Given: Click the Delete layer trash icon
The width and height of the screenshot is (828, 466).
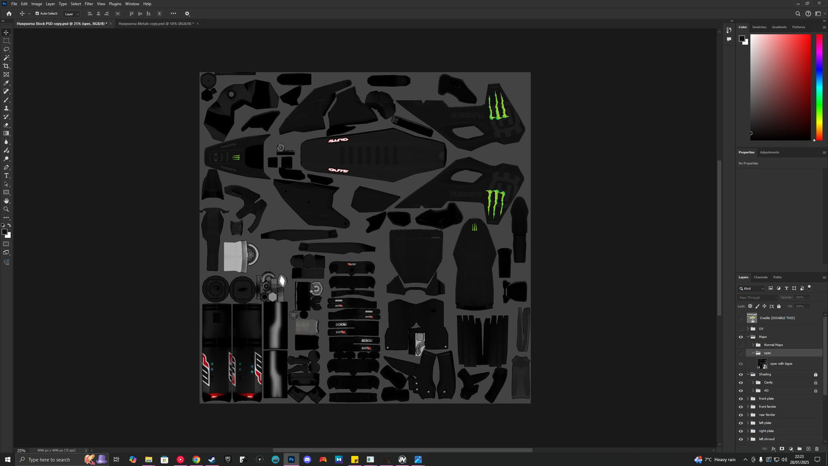Looking at the screenshot, I should pyautogui.click(x=817, y=448).
